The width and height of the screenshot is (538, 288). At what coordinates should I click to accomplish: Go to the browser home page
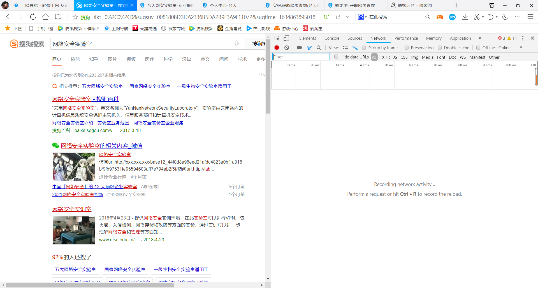pos(45,17)
